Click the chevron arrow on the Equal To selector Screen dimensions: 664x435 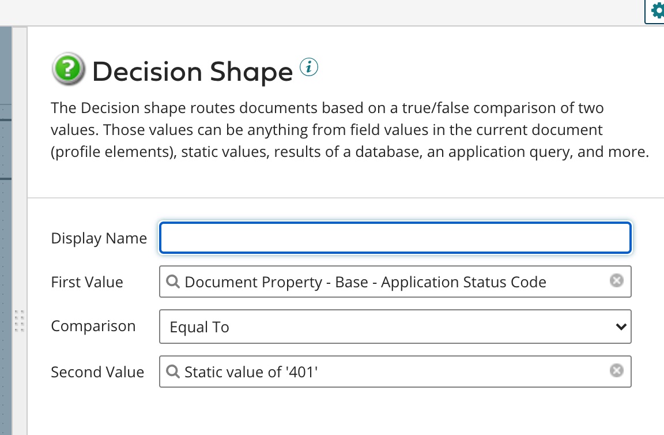pos(621,327)
